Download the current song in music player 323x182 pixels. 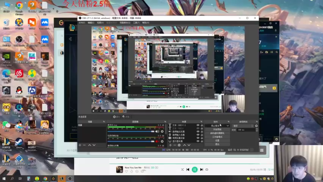(x=132, y=171)
